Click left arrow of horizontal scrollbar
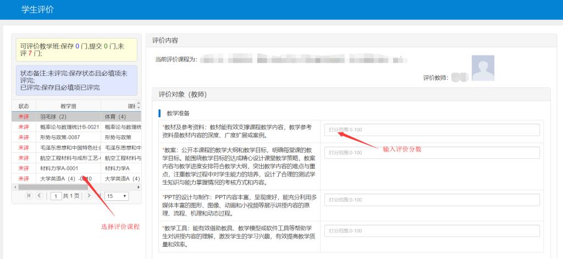This screenshot has width=563, height=259. click(x=15, y=187)
